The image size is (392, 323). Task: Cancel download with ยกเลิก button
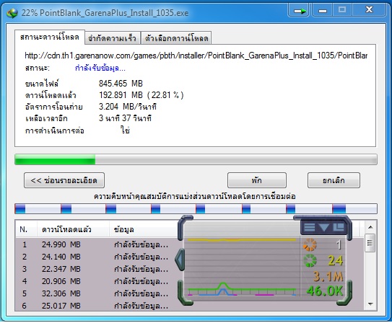point(334,180)
